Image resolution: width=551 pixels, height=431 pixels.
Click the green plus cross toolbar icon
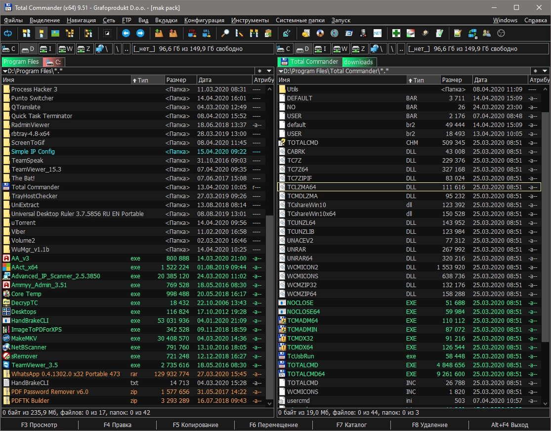point(396,34)
